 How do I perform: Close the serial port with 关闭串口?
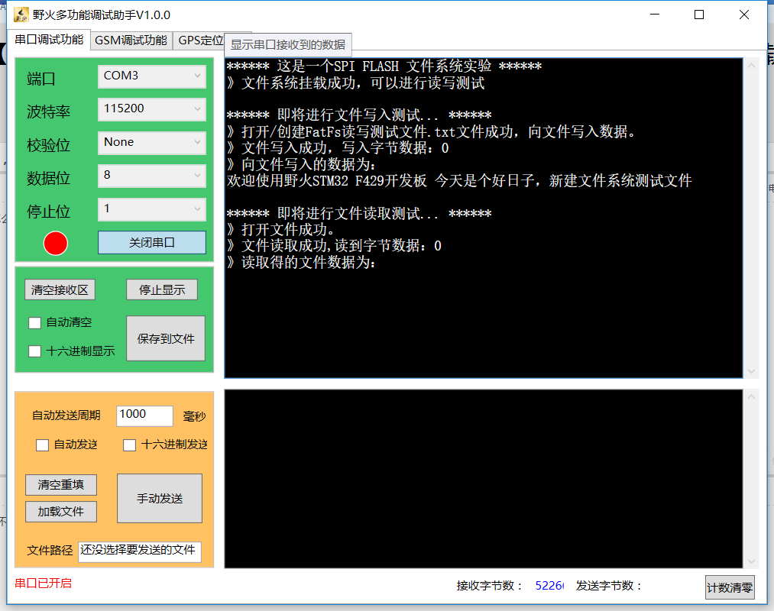point(151,243)
